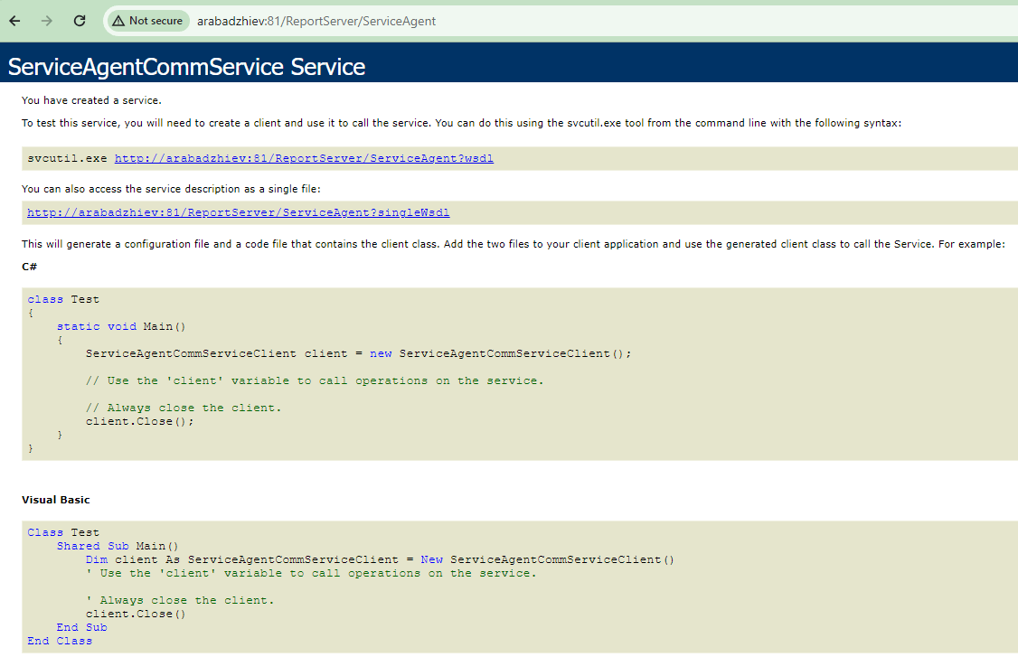Click the page reload icon
1018x657 pixels.
(x=79, y=20)
